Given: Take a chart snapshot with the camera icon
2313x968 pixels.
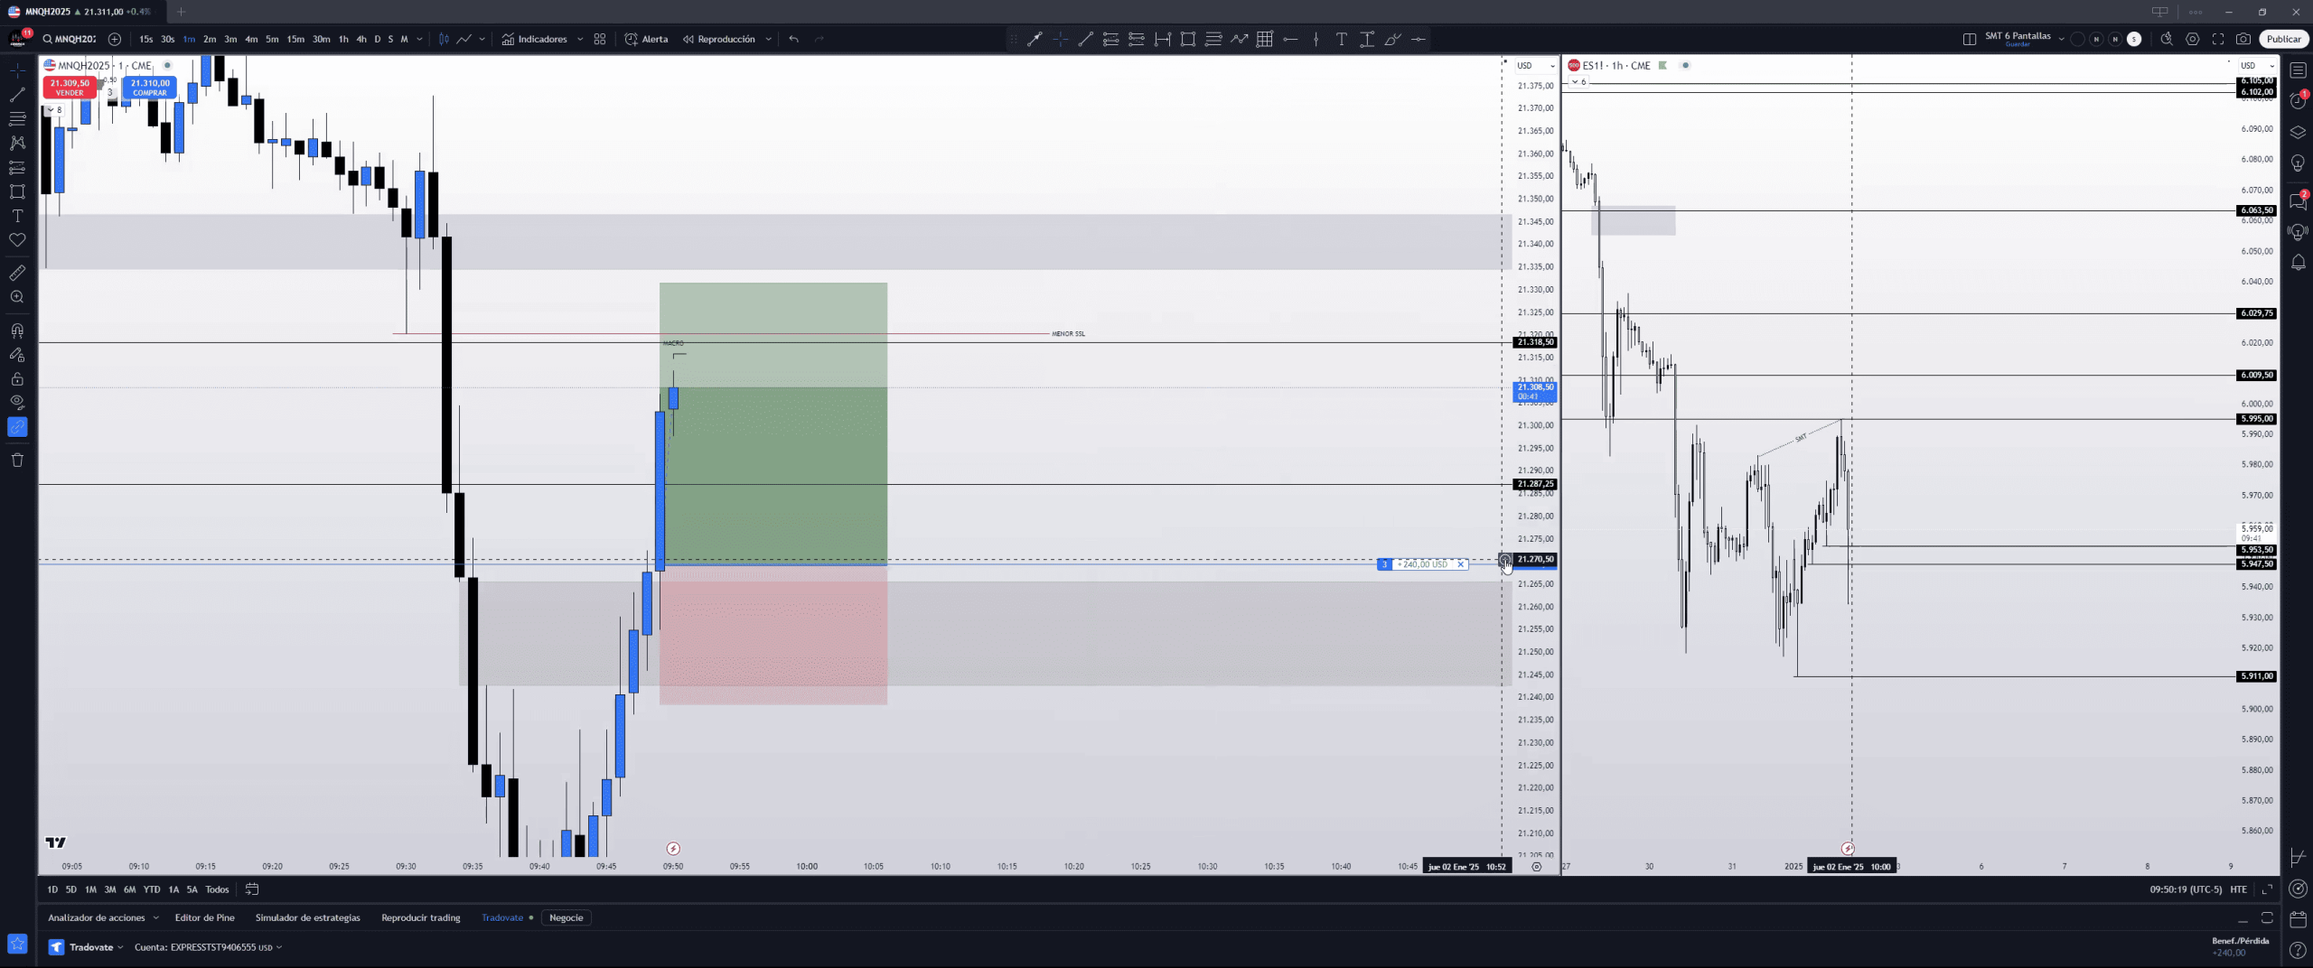Looking at the screenshot, I should click(x=2243, y=39).
